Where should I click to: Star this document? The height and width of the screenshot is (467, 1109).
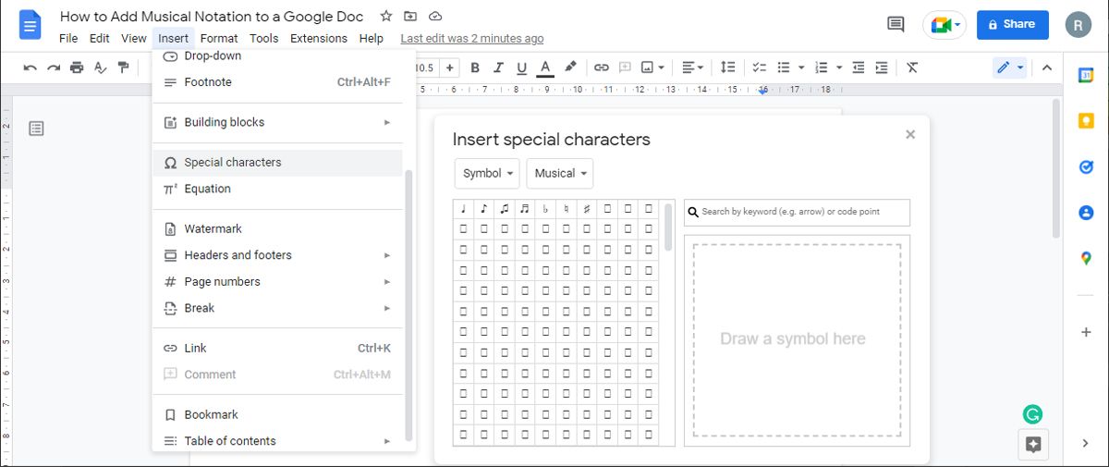click(386, 17)
